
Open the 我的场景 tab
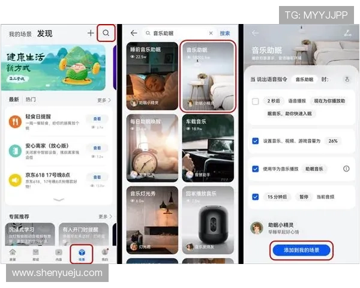(x=20, y=34)
